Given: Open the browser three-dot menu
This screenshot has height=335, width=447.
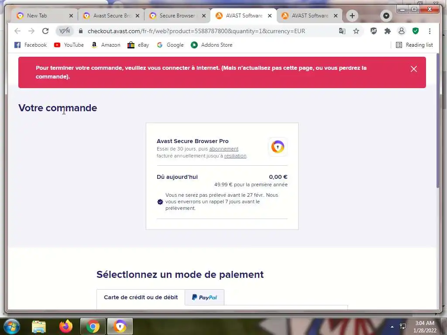Looking at the screenshot, I should coord(430,31).
